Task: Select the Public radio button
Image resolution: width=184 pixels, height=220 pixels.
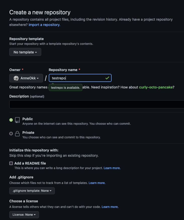Action: 11,120
